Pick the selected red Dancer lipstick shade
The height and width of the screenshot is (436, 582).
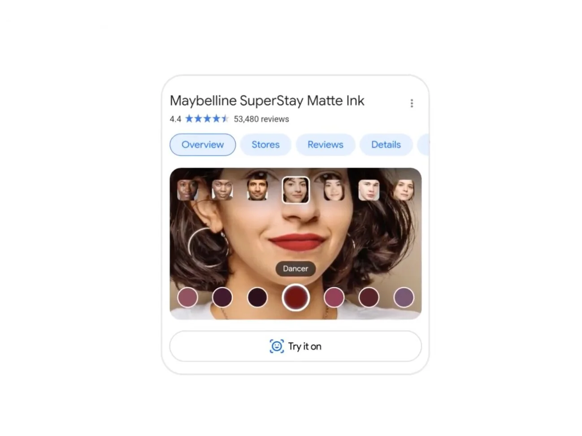(x=295, y=297)
